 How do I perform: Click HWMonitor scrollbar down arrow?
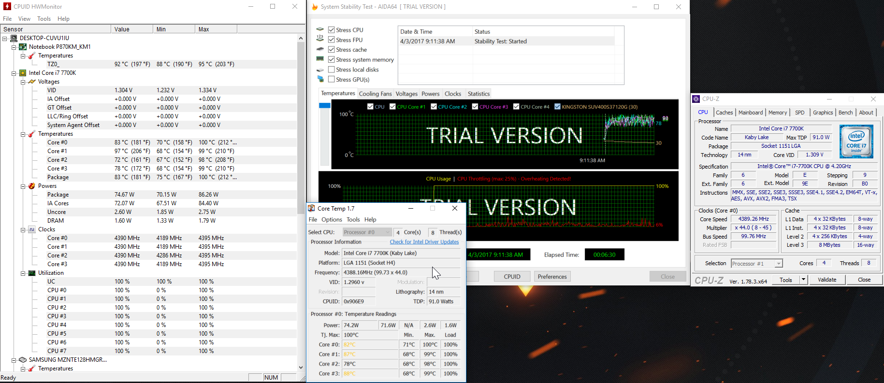click(x=301, y=368)
